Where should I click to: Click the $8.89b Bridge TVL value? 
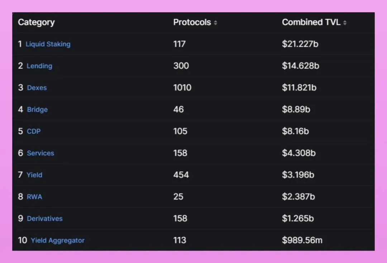(x=296, y=110)
